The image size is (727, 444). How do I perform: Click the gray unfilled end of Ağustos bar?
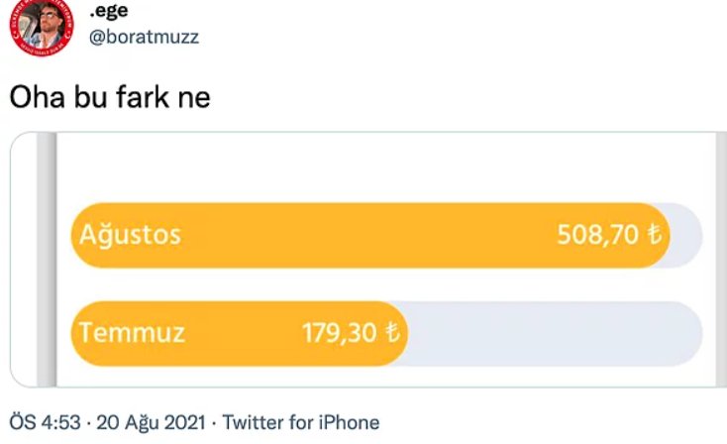686,235
